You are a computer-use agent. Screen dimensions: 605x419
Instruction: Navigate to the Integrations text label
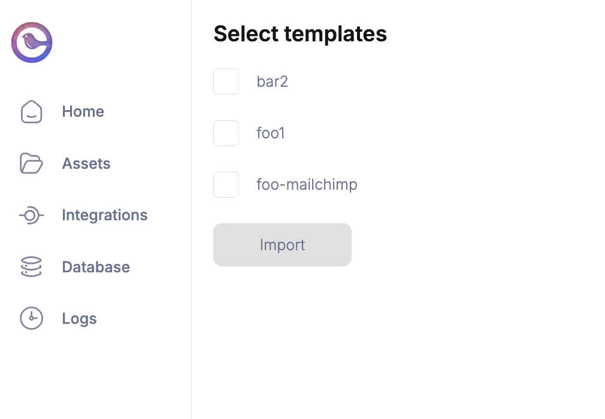pyautogui.click(x=105, y=215)
